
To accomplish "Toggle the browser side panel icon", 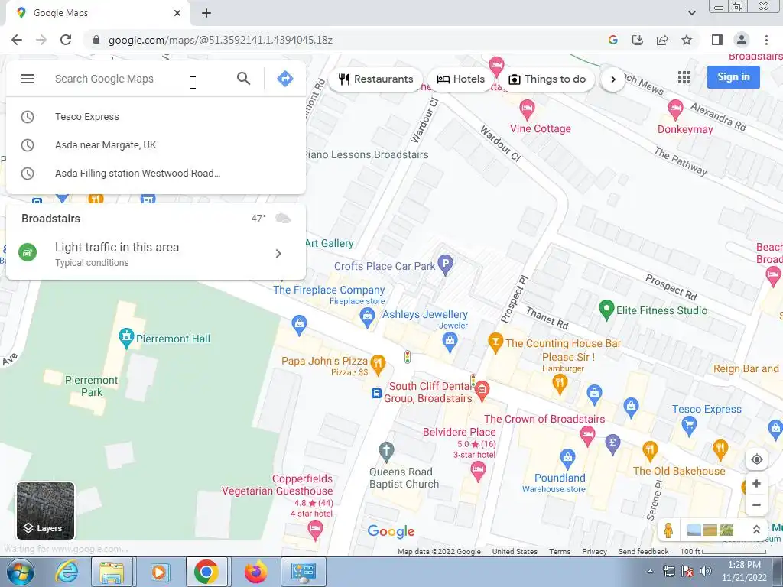I will (x=717, y=40).
